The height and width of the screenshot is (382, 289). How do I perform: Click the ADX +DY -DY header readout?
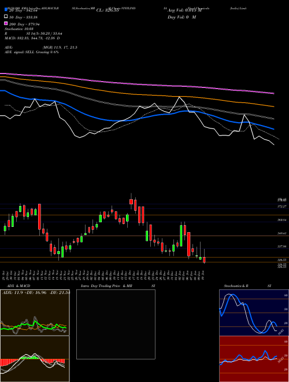tap(36, 292)
